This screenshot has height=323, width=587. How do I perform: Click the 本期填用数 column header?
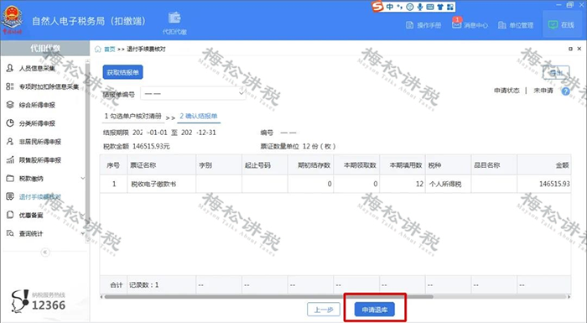point(402,165)
